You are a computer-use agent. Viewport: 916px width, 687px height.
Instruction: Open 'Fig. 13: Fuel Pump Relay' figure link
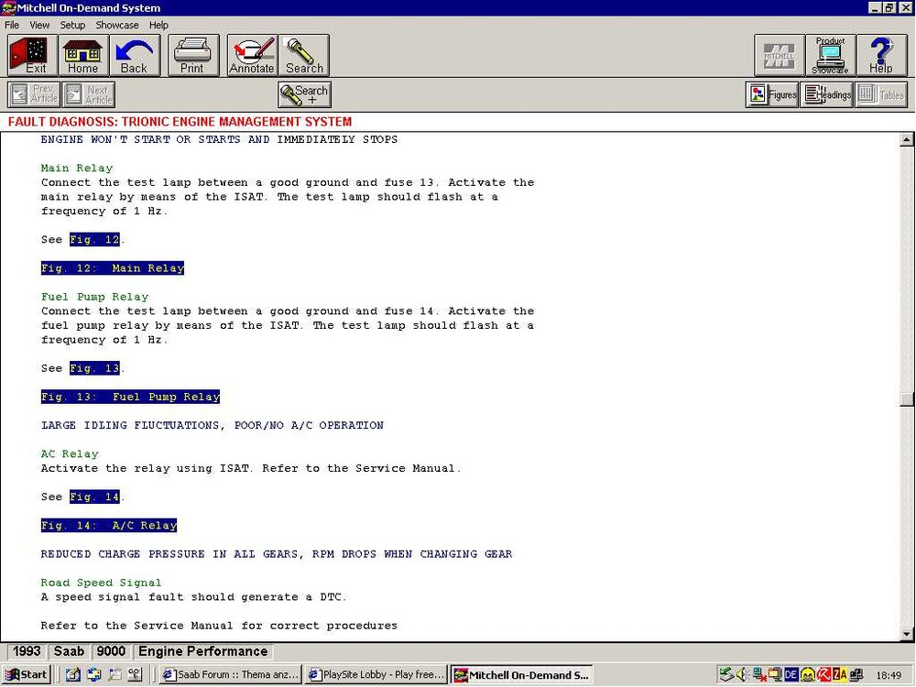[x=130, y=397]
